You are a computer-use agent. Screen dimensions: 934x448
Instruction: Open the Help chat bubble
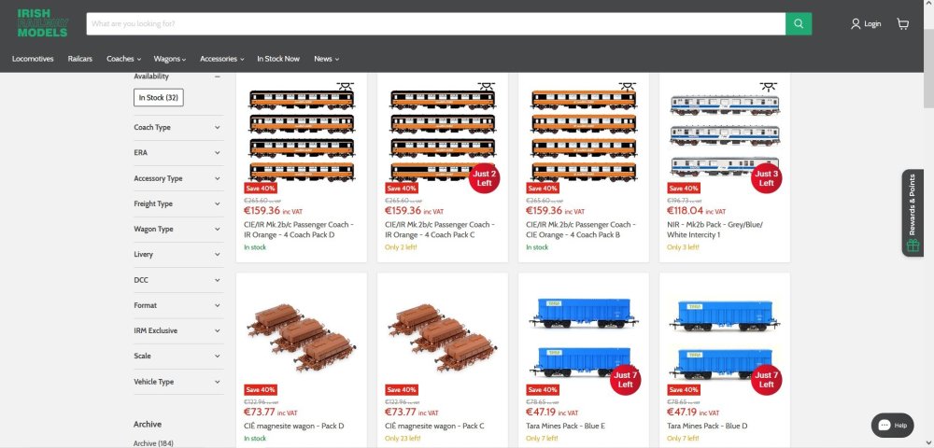tap(892, 425)
